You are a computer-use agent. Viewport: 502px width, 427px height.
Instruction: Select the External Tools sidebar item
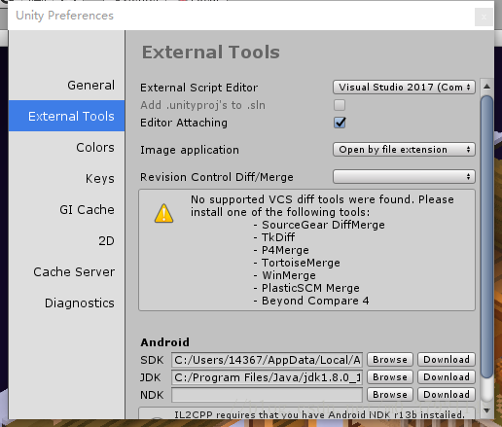pos(67,116)
